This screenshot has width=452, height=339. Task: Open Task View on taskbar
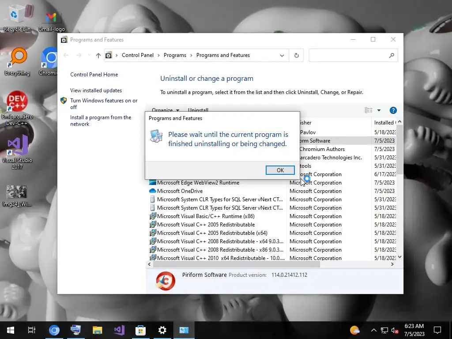coord(32,330)
